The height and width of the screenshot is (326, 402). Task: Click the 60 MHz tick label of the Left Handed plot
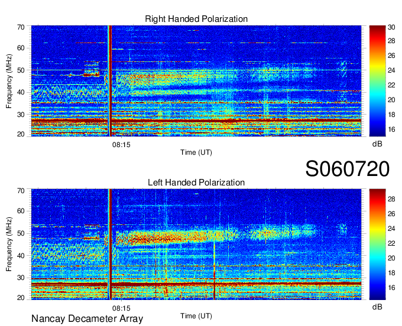(x=21, y=211)
